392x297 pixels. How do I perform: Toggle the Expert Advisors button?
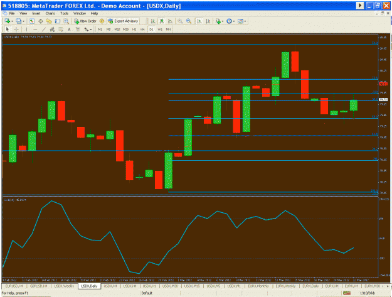click(x=123, y=21)
